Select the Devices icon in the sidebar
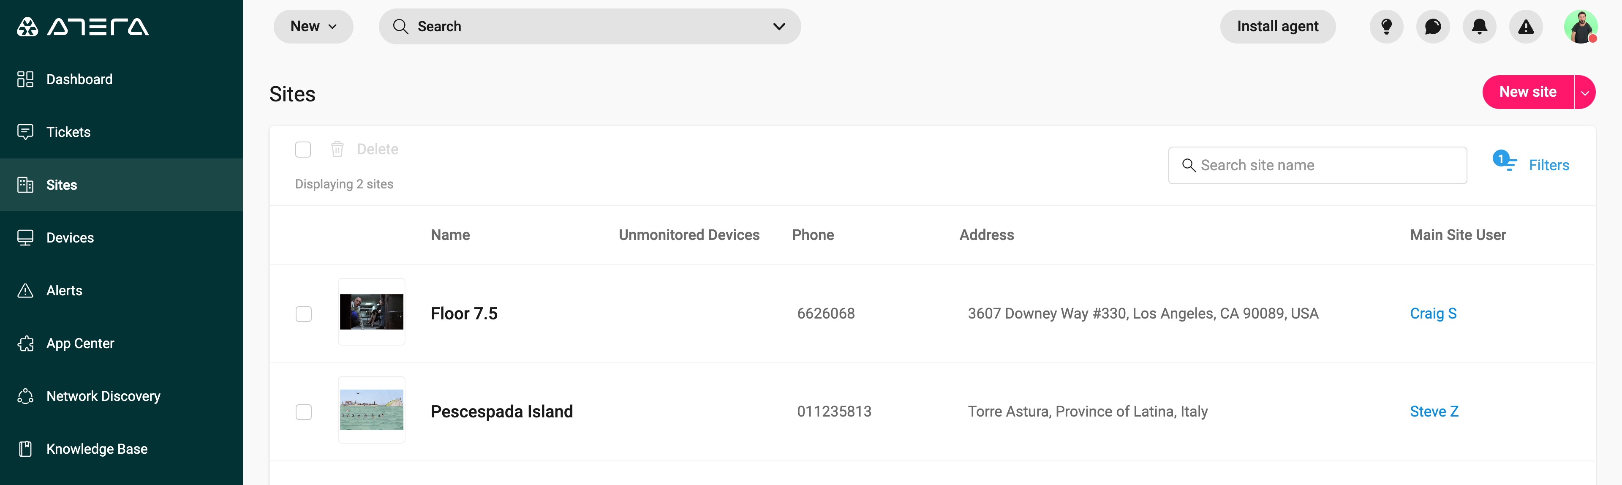Image resolution: width=1622 pixels, height=485 pixels. pyautogui.click(x=25, y=237)
